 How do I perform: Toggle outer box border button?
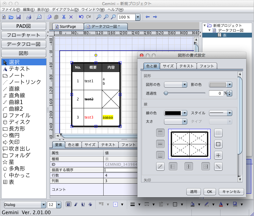pyautogui.click(x=218, y=144)
